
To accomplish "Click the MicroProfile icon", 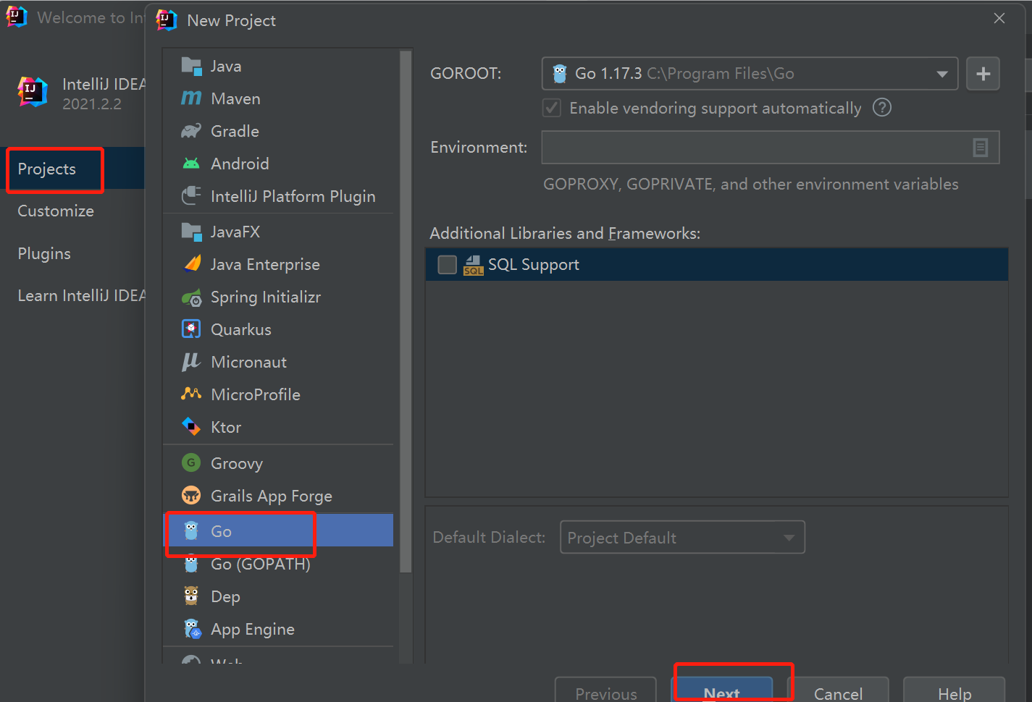I will click(x=191, y=394).
